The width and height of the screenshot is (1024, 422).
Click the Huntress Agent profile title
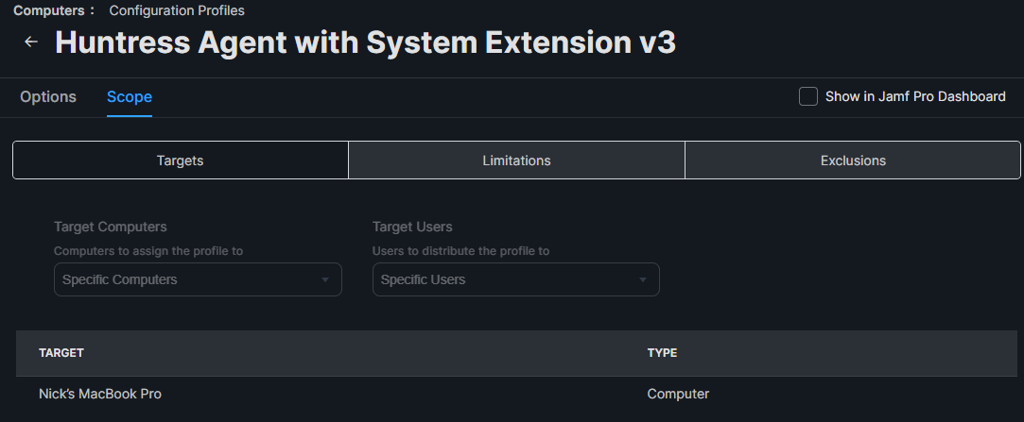click(365, 42)
